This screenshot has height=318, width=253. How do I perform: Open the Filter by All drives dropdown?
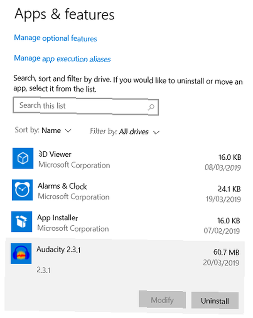pyautogui.click(x=125, y=132)
